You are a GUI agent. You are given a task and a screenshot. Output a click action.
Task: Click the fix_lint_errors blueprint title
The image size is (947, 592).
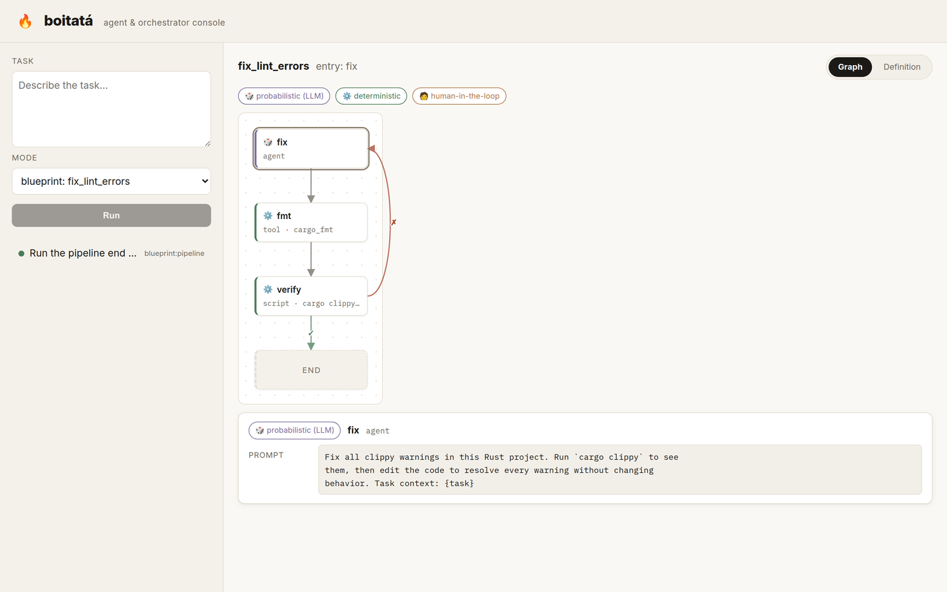(274, 66)
